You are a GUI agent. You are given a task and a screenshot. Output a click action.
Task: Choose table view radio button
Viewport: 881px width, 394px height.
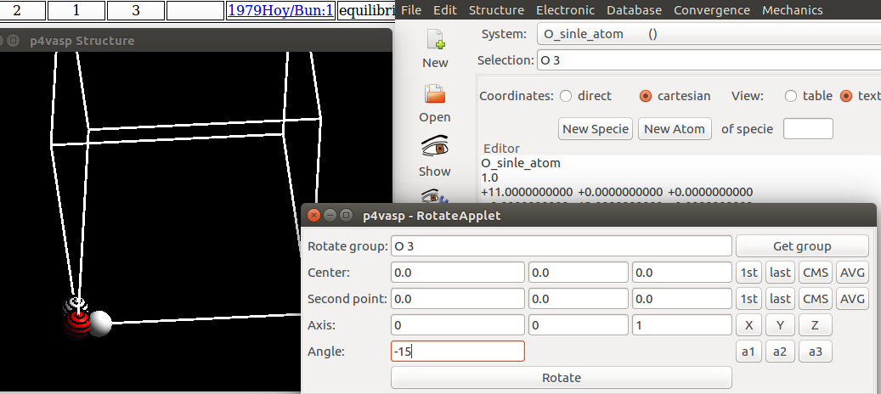(x=792, y=96)
